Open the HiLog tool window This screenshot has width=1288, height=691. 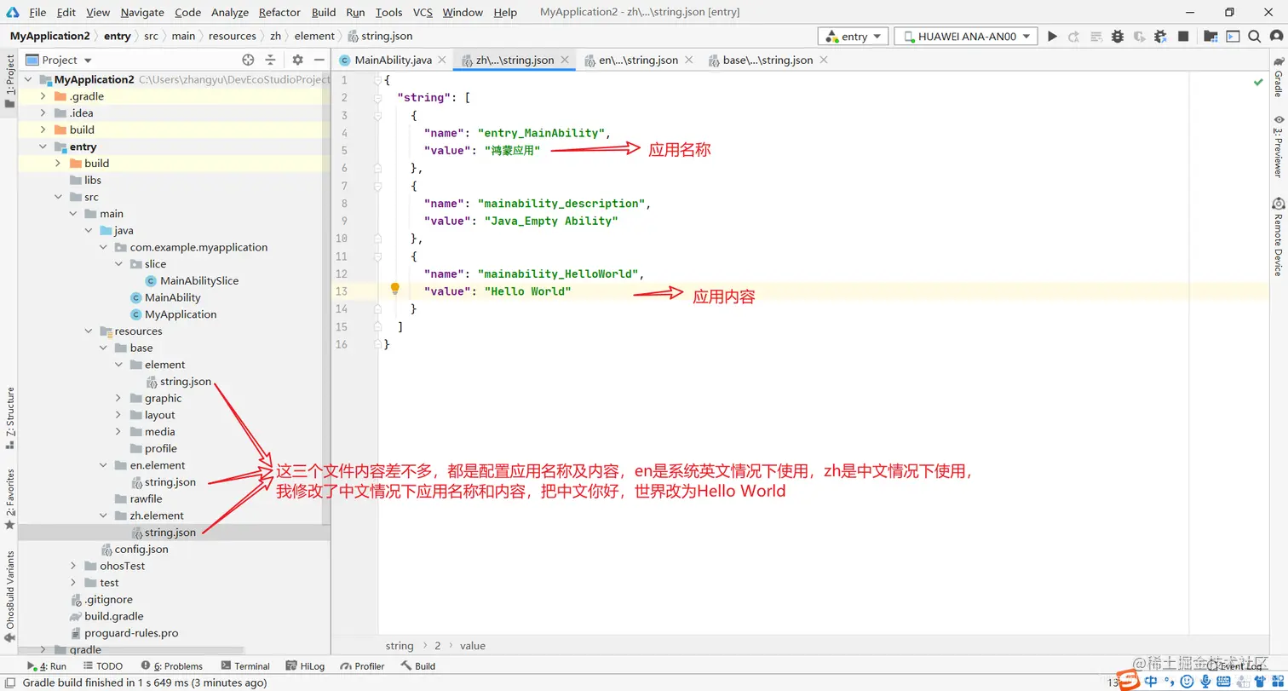(305, 666)
